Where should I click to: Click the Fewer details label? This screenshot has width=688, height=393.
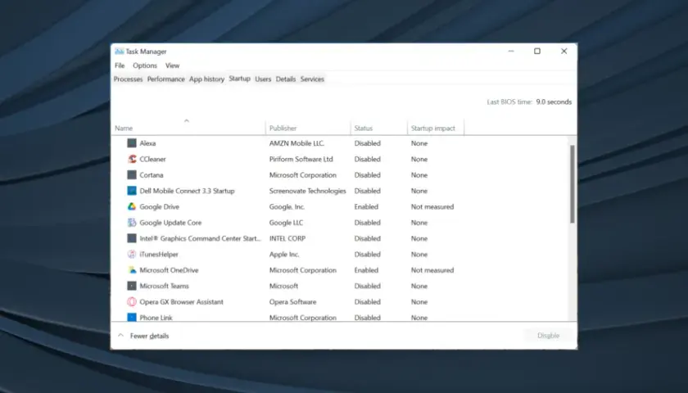pos(149,336)
